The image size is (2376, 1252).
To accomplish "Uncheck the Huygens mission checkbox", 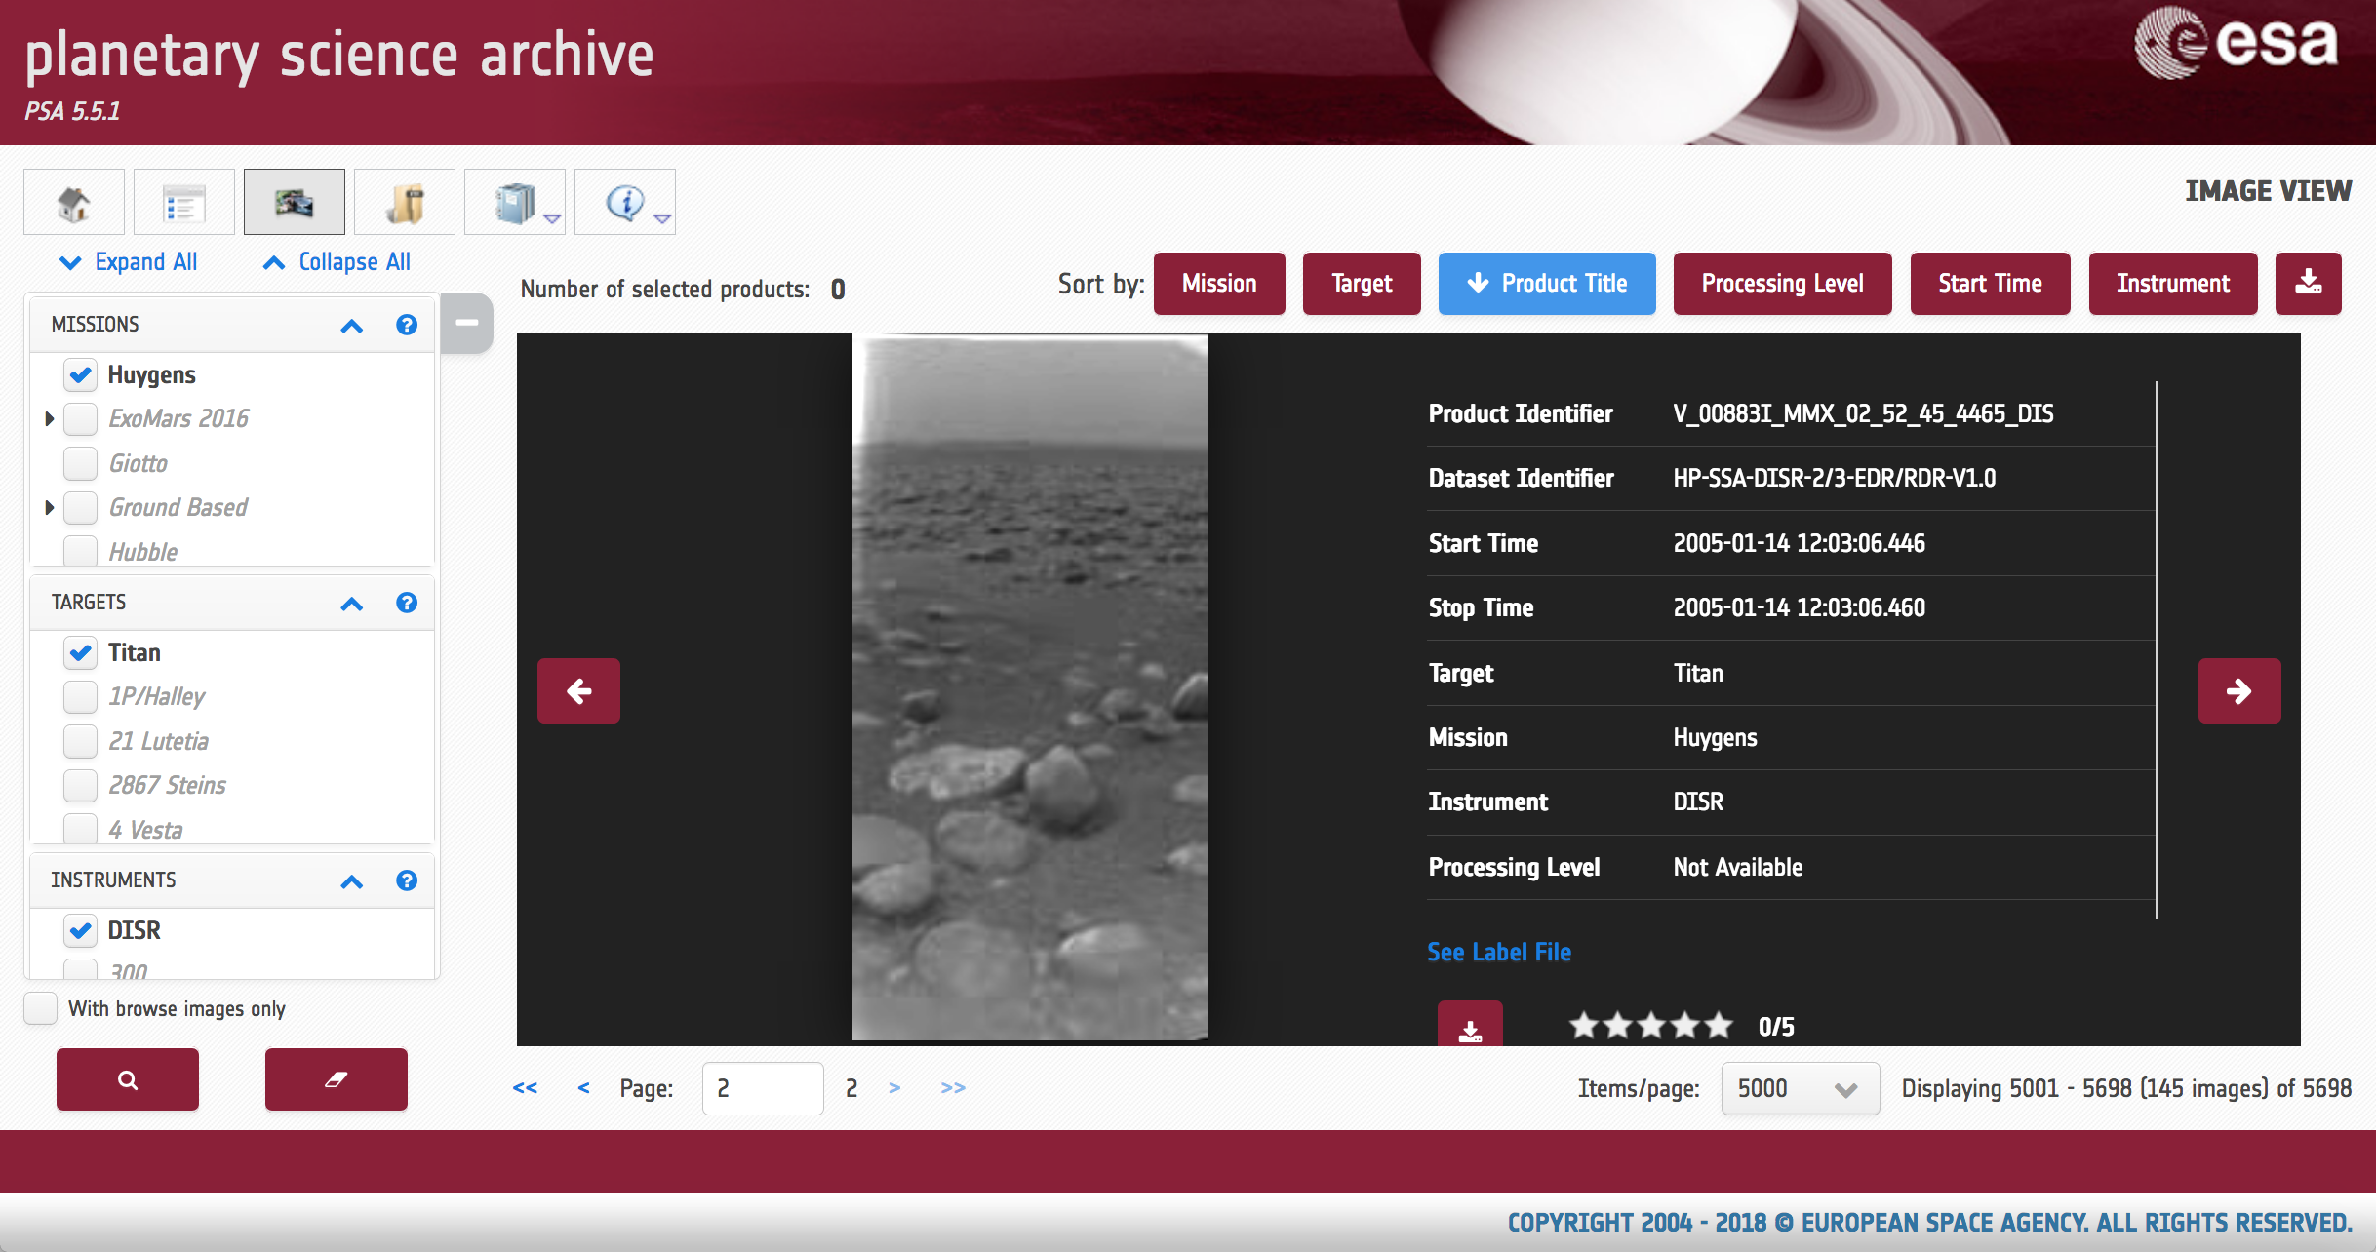I will [x=81, y=374].
